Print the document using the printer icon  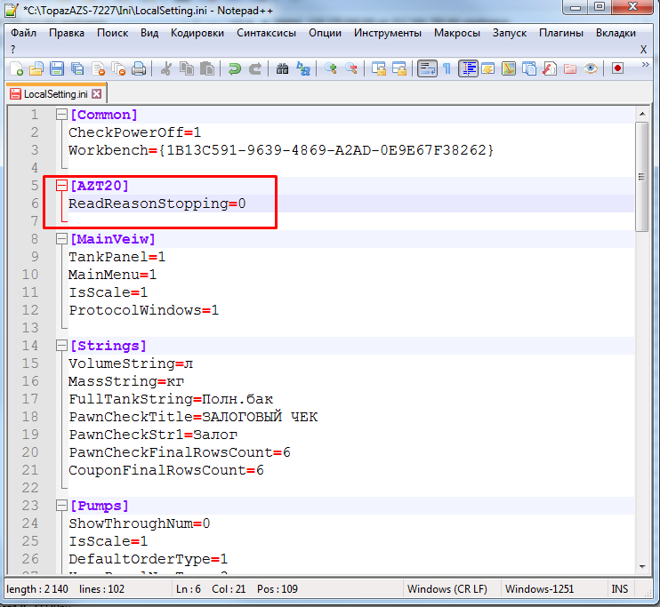tap(139, 68)
